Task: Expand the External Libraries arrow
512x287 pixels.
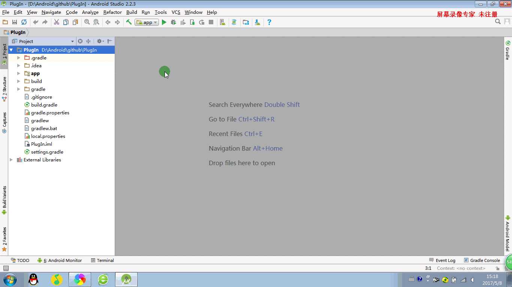Action: (x=11, y=160)
